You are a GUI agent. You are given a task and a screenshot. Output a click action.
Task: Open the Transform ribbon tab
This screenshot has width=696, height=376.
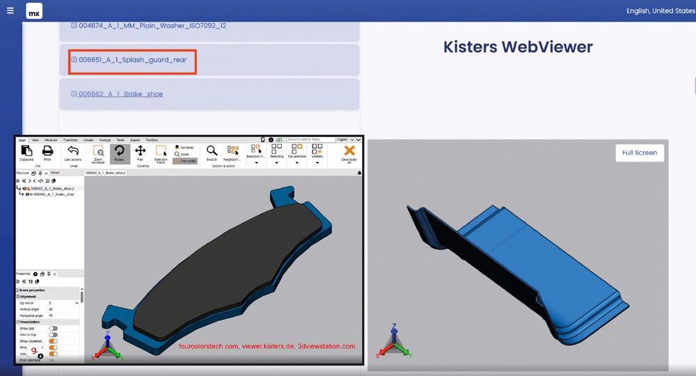tap(70, 140)
